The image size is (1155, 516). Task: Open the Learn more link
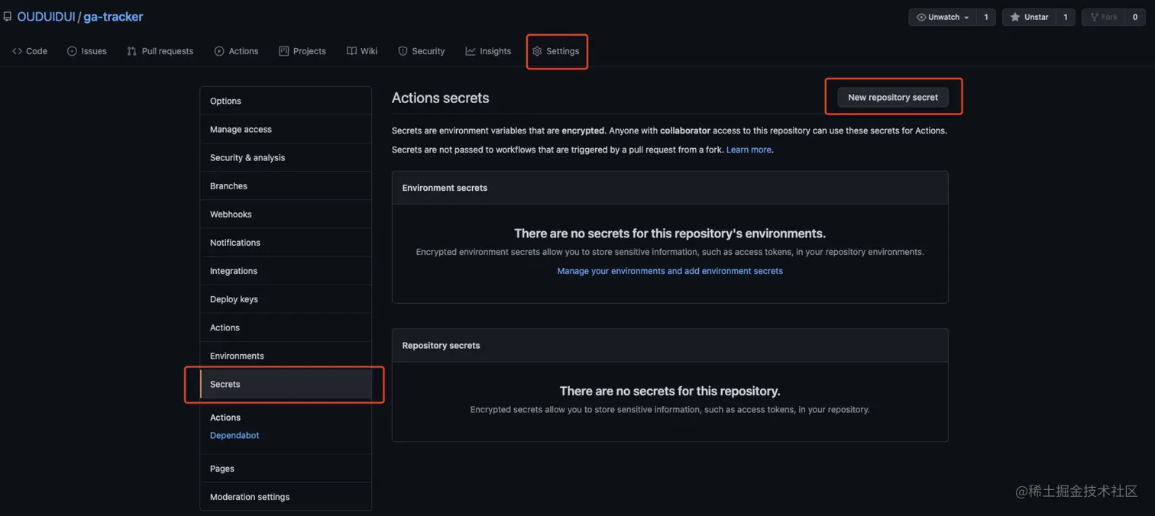pyautogui.click(x=748, y=150)
